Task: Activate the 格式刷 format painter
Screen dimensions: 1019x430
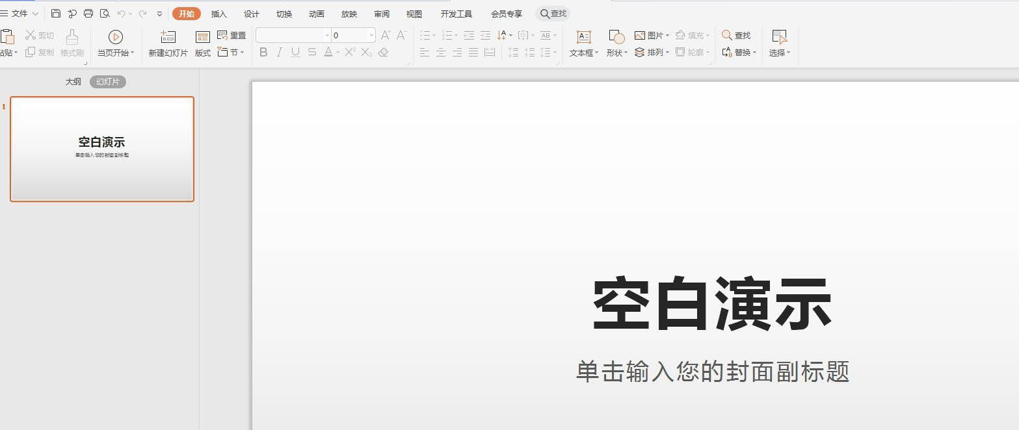Action: [72, 42]
